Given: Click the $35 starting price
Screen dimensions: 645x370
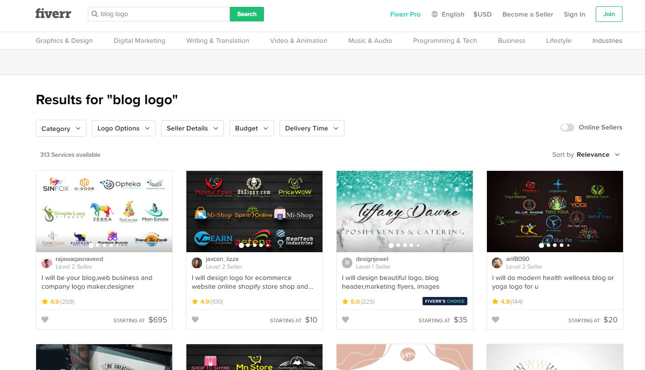Looking at the screenshot, I should [461, 320].
